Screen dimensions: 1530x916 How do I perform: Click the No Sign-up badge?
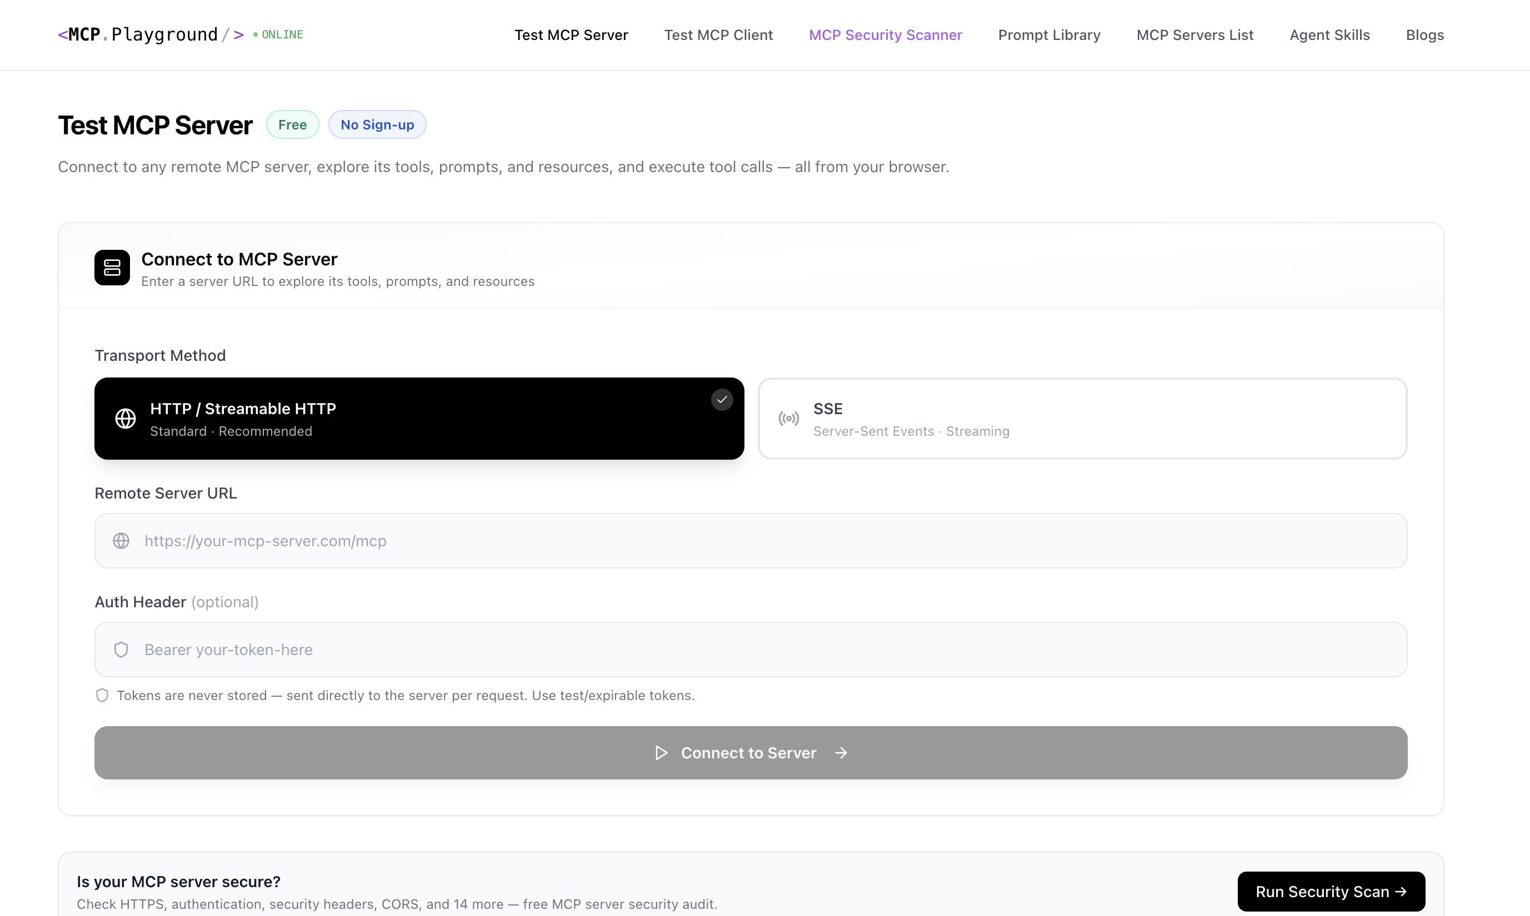(377, 124)
